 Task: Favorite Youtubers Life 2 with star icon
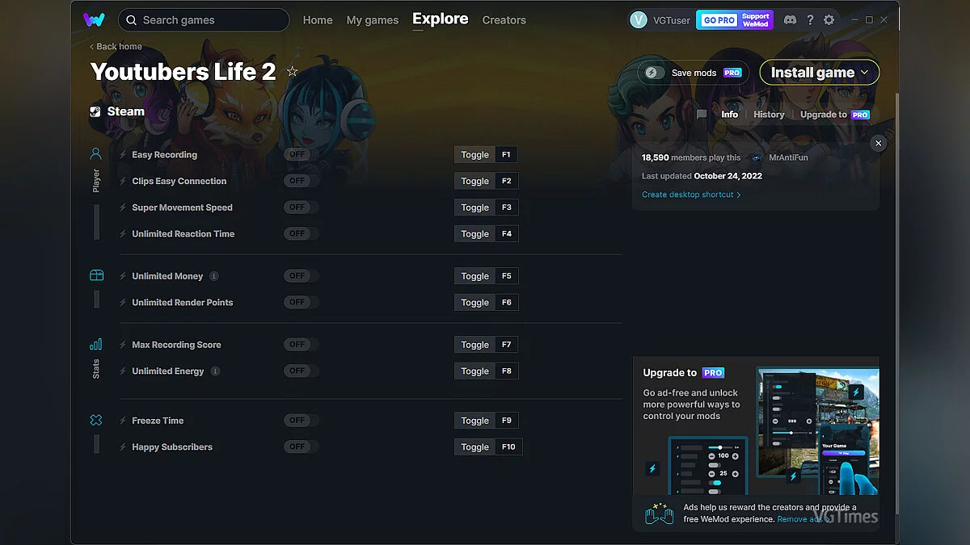[x=293, y=72]
